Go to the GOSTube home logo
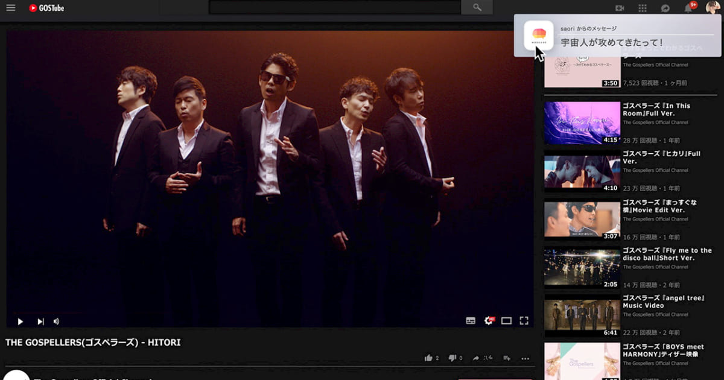 [x=46, y=8]
